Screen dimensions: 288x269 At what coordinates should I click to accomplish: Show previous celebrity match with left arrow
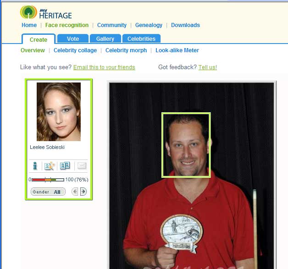tap(75, 192)
